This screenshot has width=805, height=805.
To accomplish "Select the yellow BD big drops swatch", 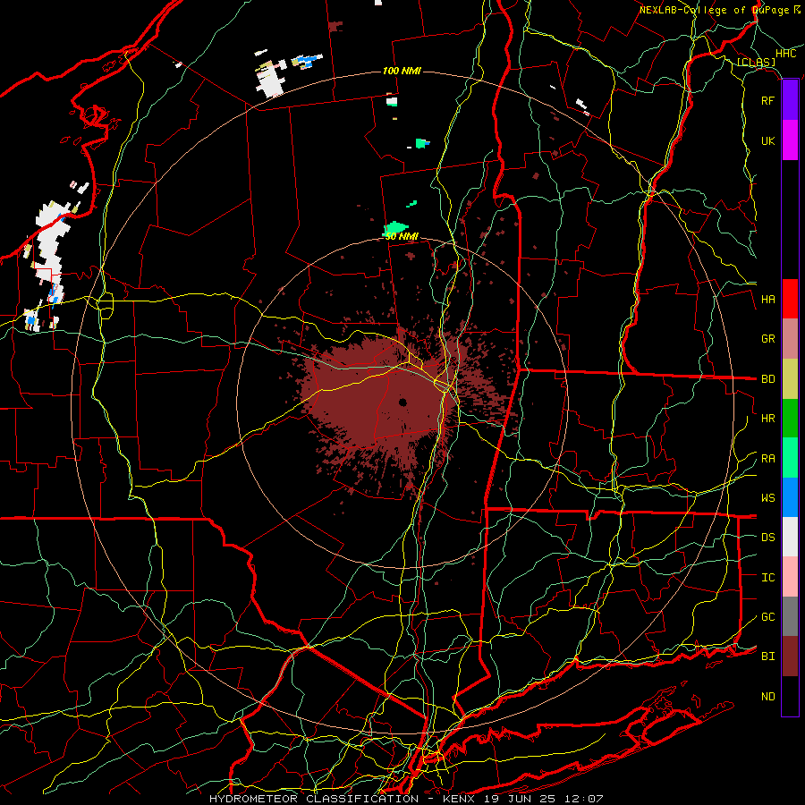I will (x=790, y=379).
